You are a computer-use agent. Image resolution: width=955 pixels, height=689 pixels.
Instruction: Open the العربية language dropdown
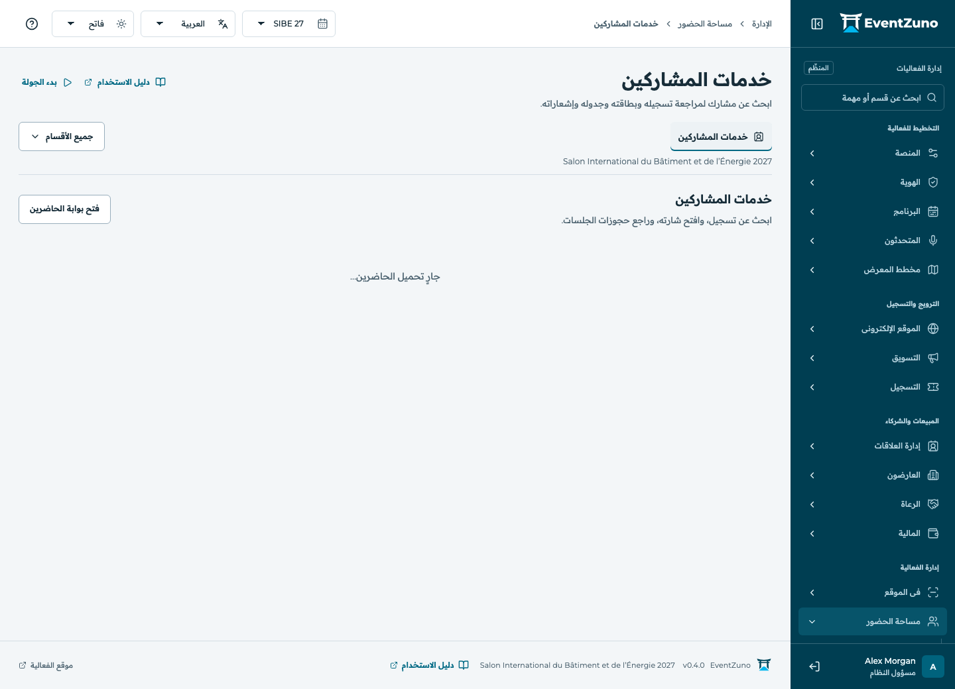(188, 24)
